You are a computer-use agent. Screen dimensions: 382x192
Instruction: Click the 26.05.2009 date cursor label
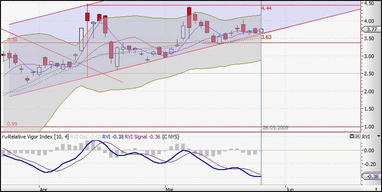tap(276, 128)
